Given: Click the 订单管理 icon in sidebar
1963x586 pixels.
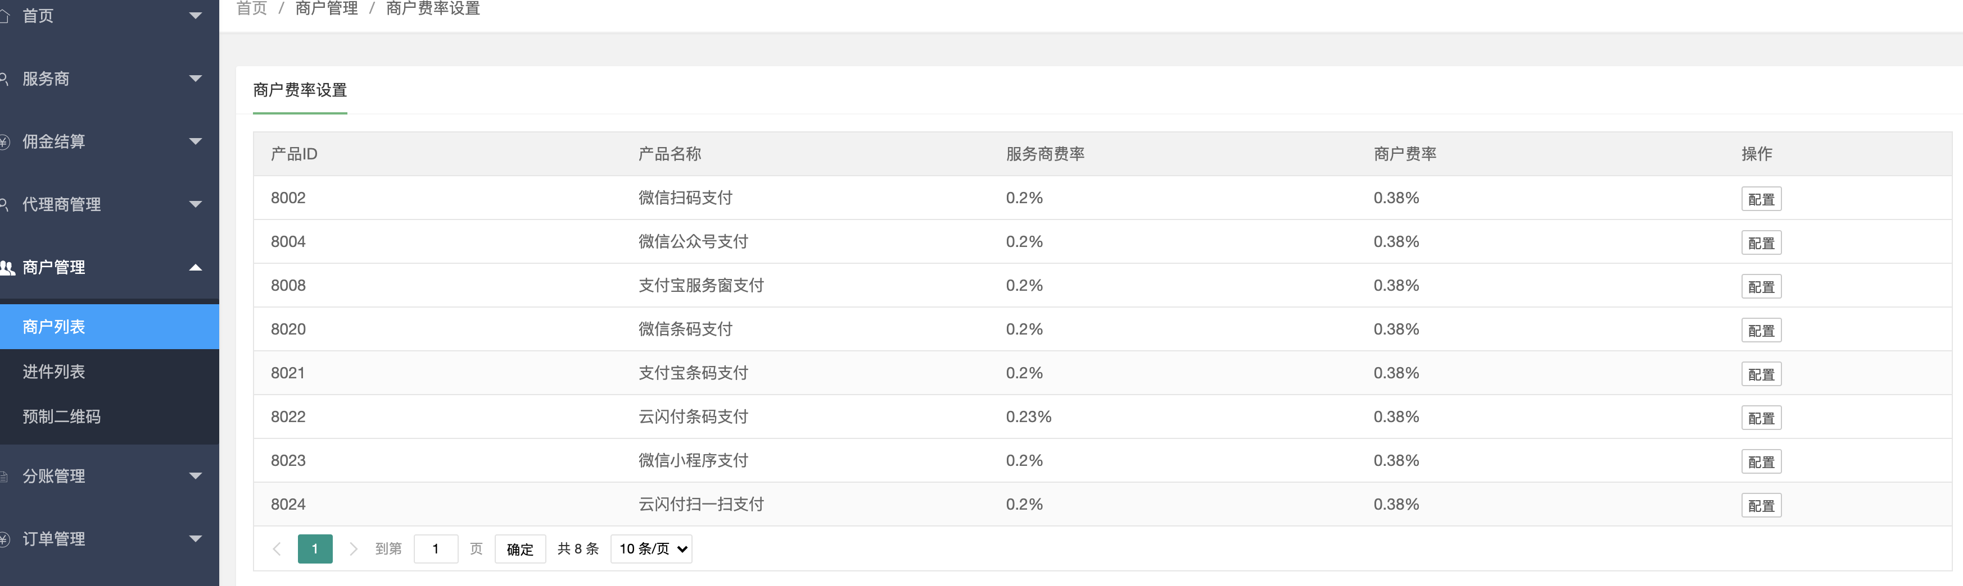Looking at the screenshot, I should click(4, 539).
